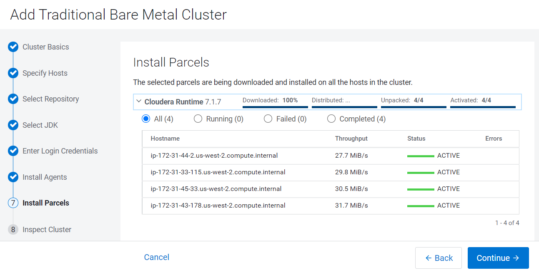Click the 27.7 MiB/s throughput value
This screenshot has height=275, width=539.
coord(351,156)
